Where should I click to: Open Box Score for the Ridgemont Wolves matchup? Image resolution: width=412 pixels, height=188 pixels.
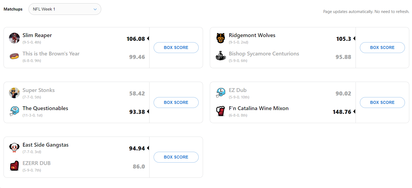382,48
